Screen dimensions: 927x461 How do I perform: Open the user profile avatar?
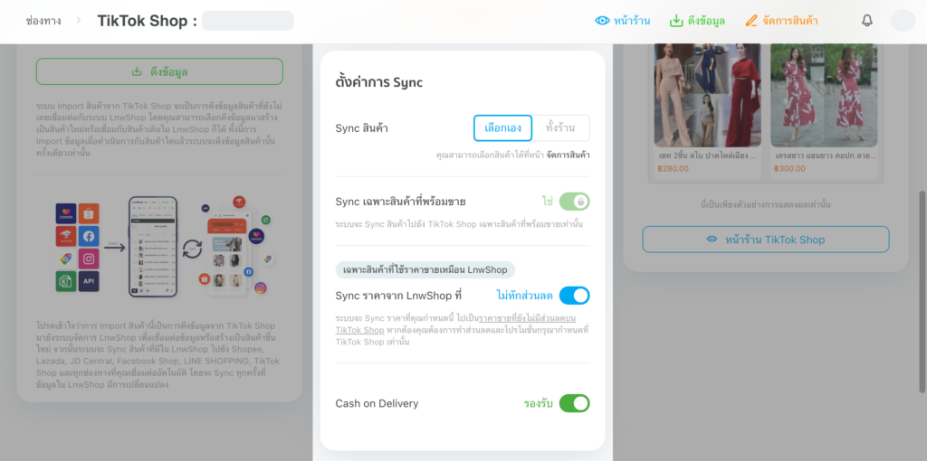click(x=903, y=21)
